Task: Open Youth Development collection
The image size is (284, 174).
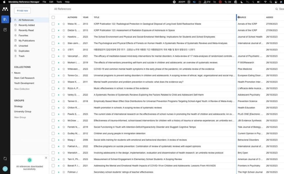Action: click(x=24, y=83)
